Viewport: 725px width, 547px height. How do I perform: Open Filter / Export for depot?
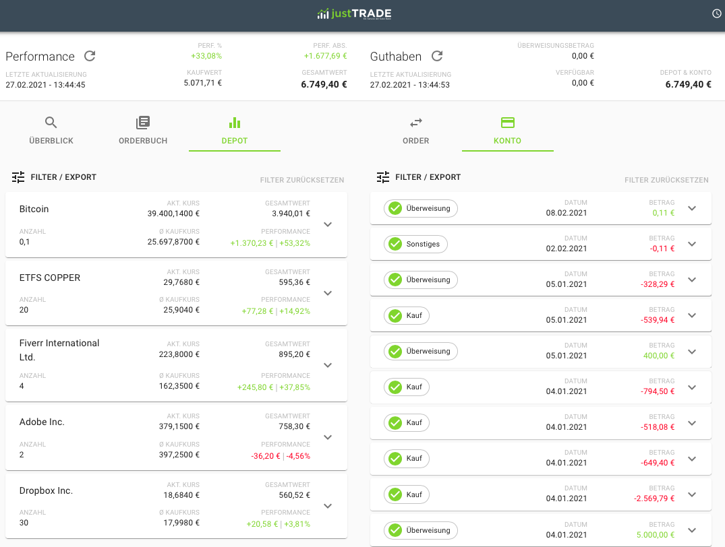pos(54,177)
